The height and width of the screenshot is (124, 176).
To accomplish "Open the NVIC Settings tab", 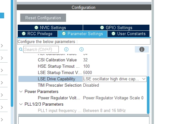I will click(x=50, y=28).
